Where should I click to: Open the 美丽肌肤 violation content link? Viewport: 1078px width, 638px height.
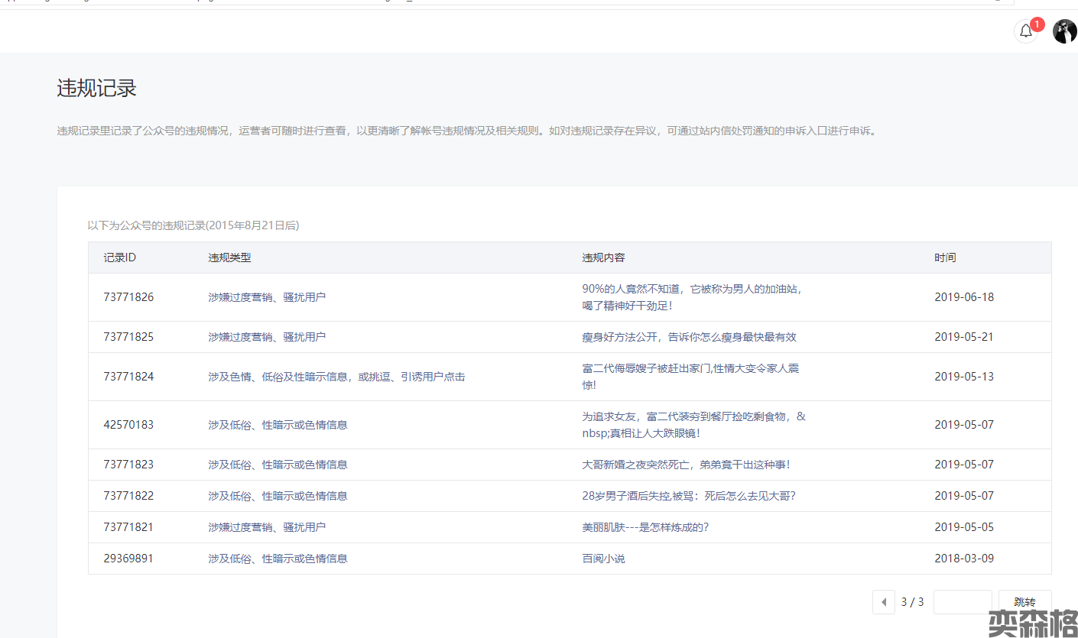point(645,527)
